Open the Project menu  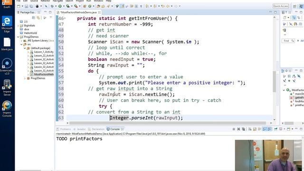pyautogui.click(x=79, y=1)
